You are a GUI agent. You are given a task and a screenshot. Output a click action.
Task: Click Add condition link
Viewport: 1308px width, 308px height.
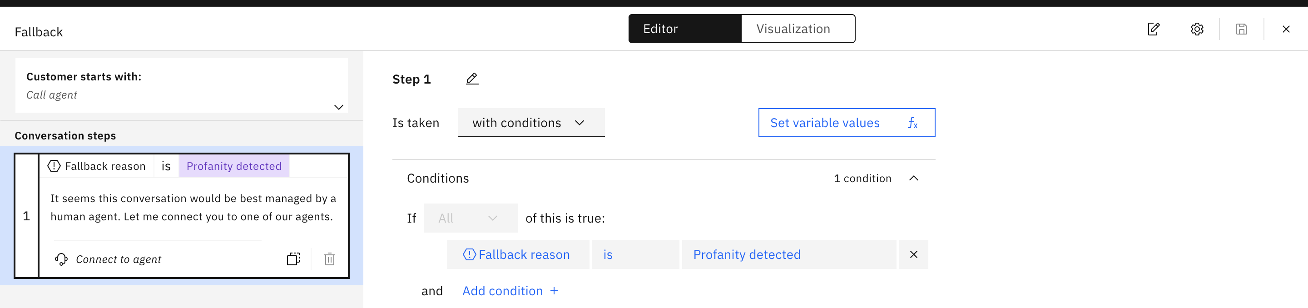[x=510, y=291]
